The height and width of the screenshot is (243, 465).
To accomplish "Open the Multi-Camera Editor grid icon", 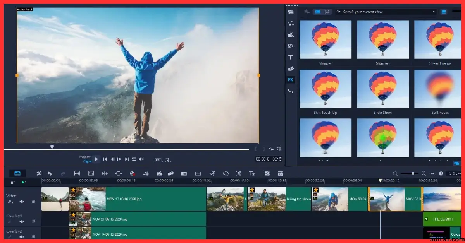I will [198, 173].
